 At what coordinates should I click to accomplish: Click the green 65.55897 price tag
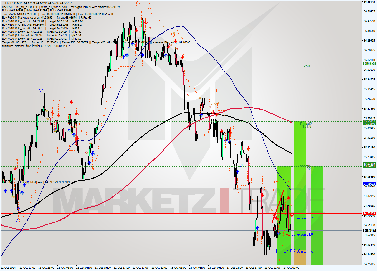[369, 121]
